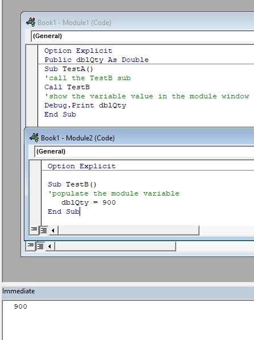Switch Module2 to Full Module View
254x340 pixels.
[x=44, y=230]
